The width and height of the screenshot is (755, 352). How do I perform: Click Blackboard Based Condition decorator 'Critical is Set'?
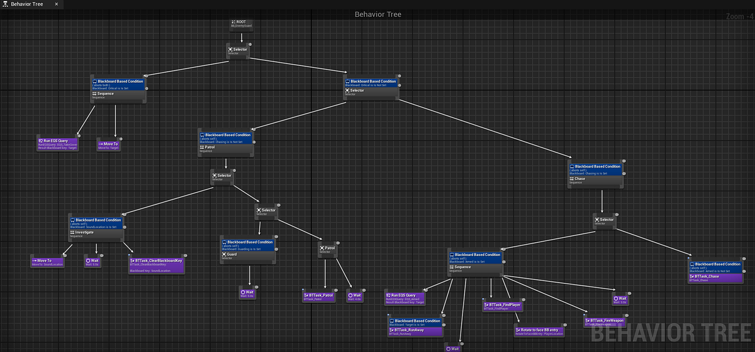tap(118, 84)
